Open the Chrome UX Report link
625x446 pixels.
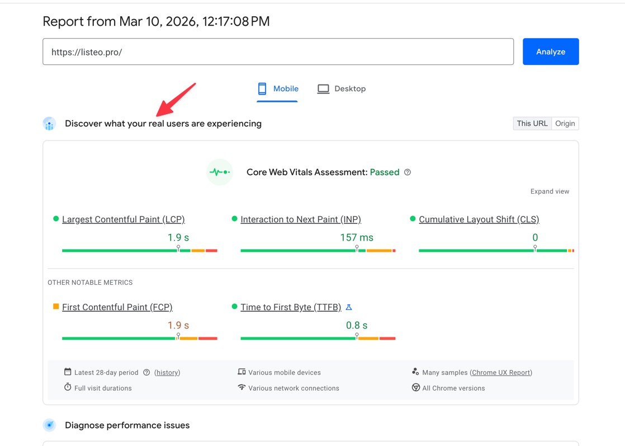[501, 373]
